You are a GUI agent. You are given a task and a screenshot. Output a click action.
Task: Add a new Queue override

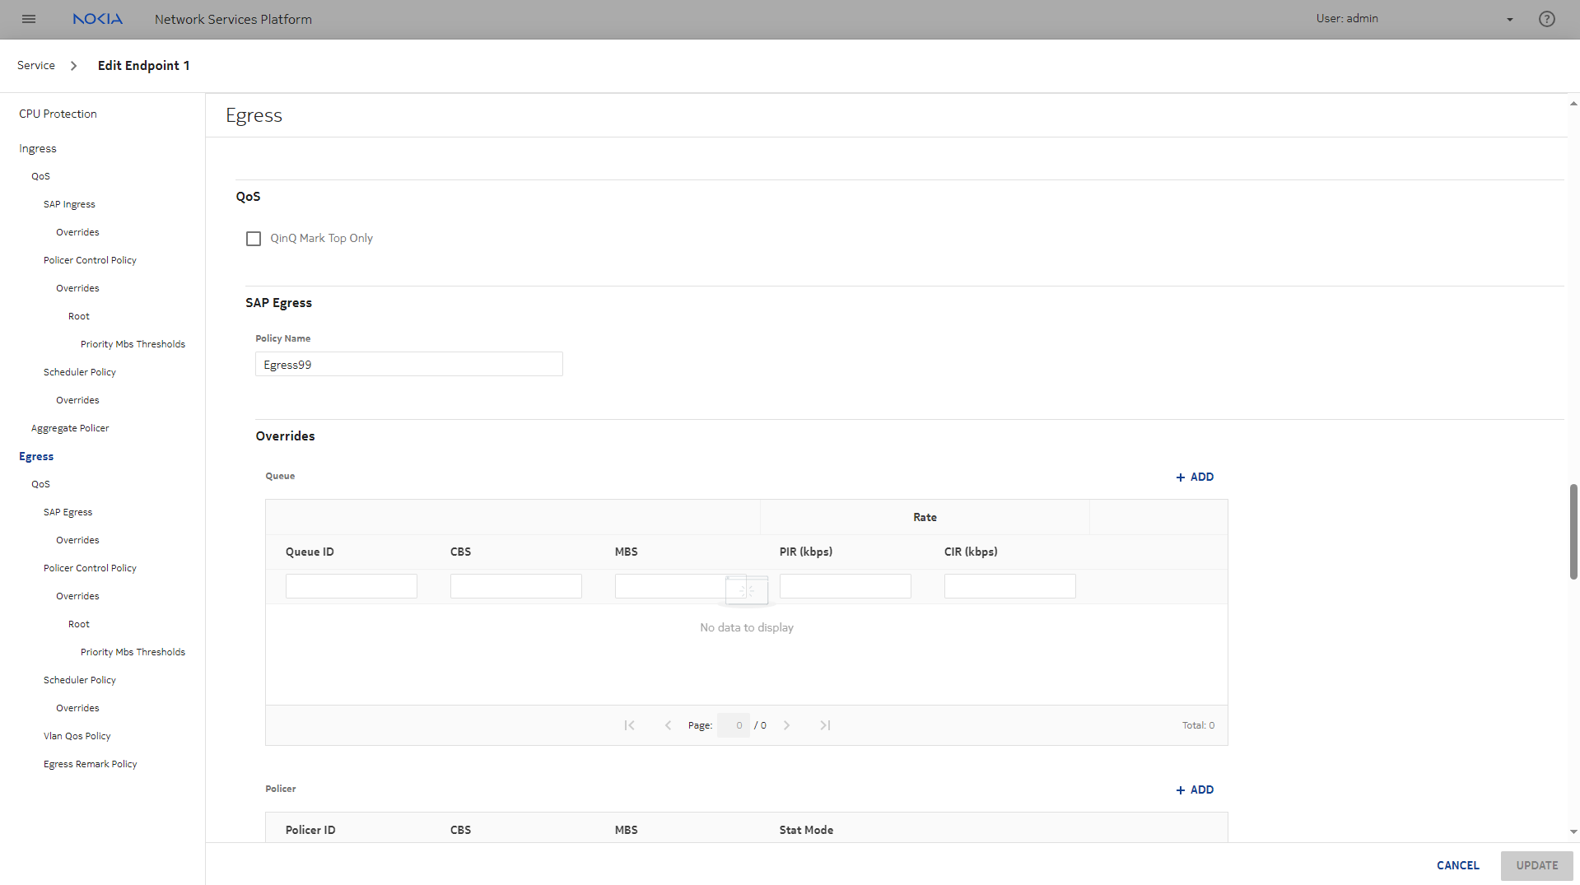point(1195,477)
